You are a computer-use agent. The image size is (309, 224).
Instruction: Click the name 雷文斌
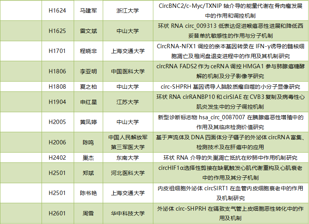click(88, 31)
